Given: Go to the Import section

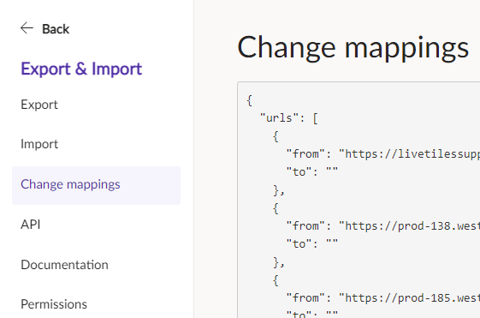Looking at the screenshot, I should click(x=39, y=144).
